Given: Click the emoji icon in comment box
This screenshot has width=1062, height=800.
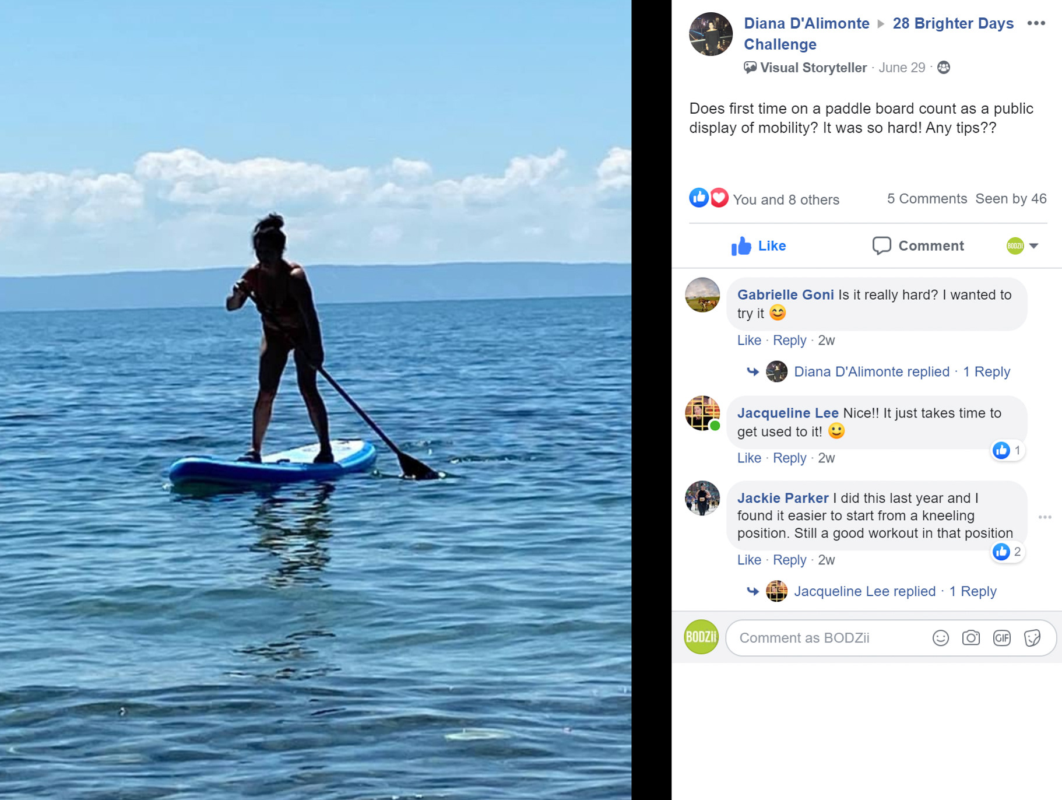Looking at the screenshot, I should [940, 638].
